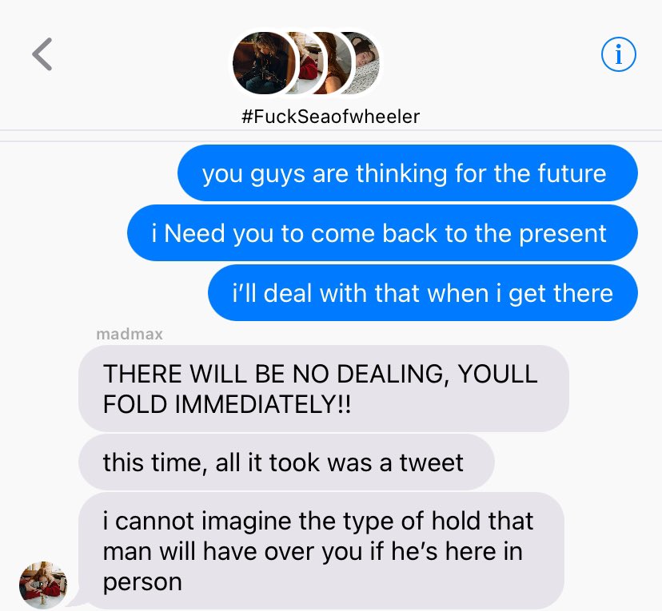
Task: Click the word 'present' in blue bubble
Action: (x=562, y=234)
